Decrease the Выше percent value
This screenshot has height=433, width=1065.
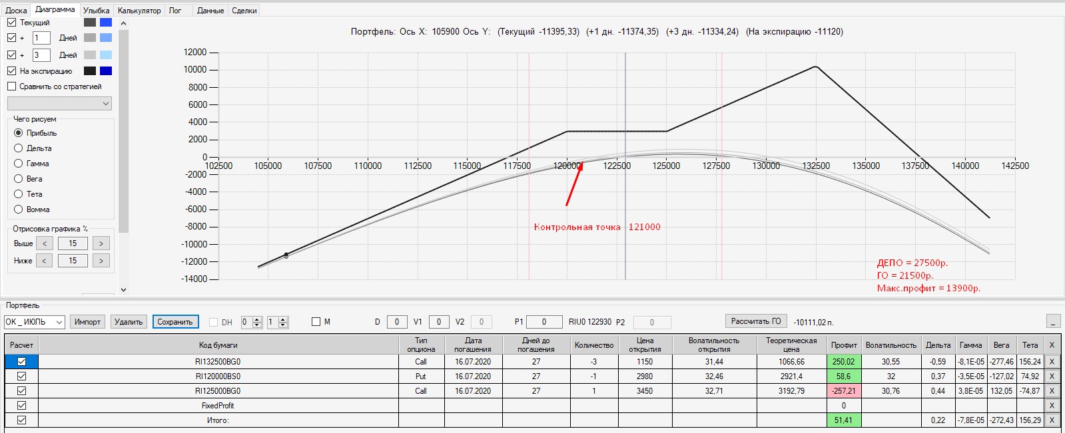[45, 243]
